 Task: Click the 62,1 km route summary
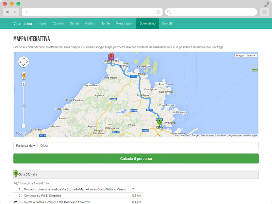31,183
